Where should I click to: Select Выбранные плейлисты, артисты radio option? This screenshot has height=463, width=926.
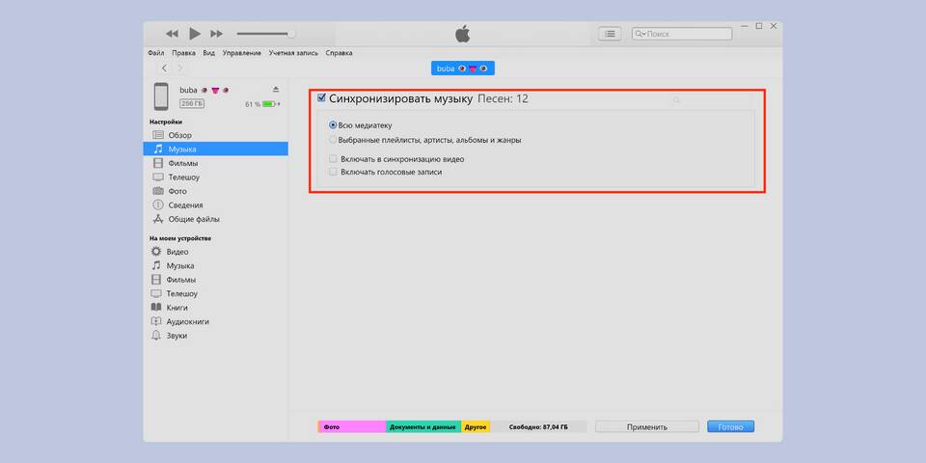333,140
